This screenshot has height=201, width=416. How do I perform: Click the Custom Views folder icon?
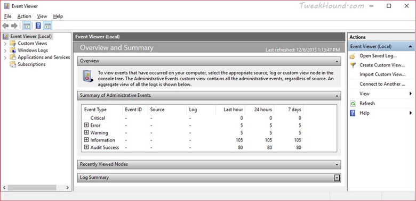[x=13, y=44]
